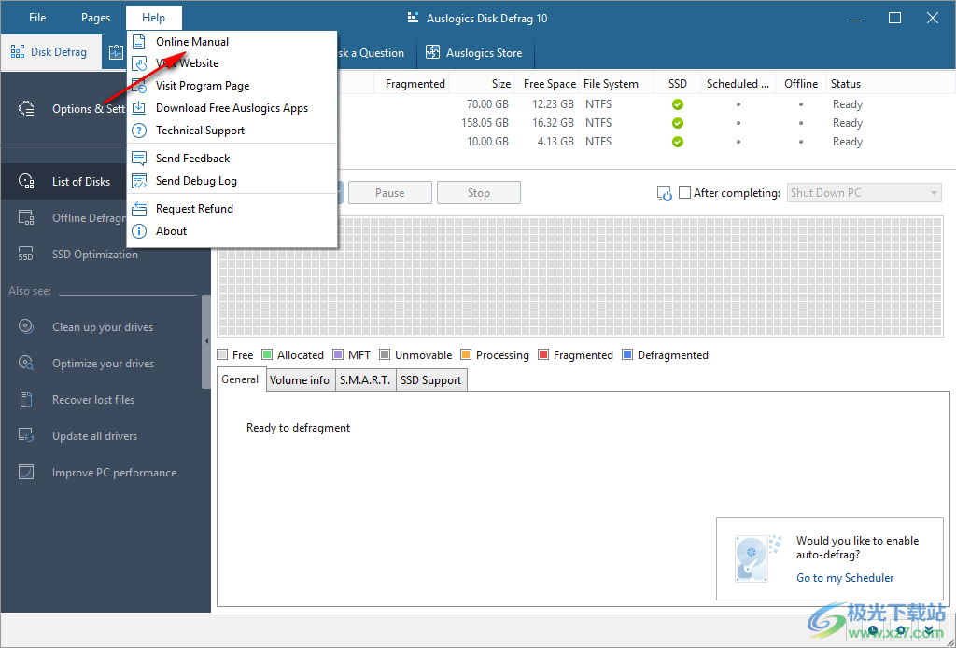Screen dimensions: 956x648
Task: Click the Improve PC performance icon
Action: (x=25, y=472)
